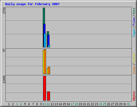Click day 29 on the x-axis
137x107 pixels.
click(120, 104)
